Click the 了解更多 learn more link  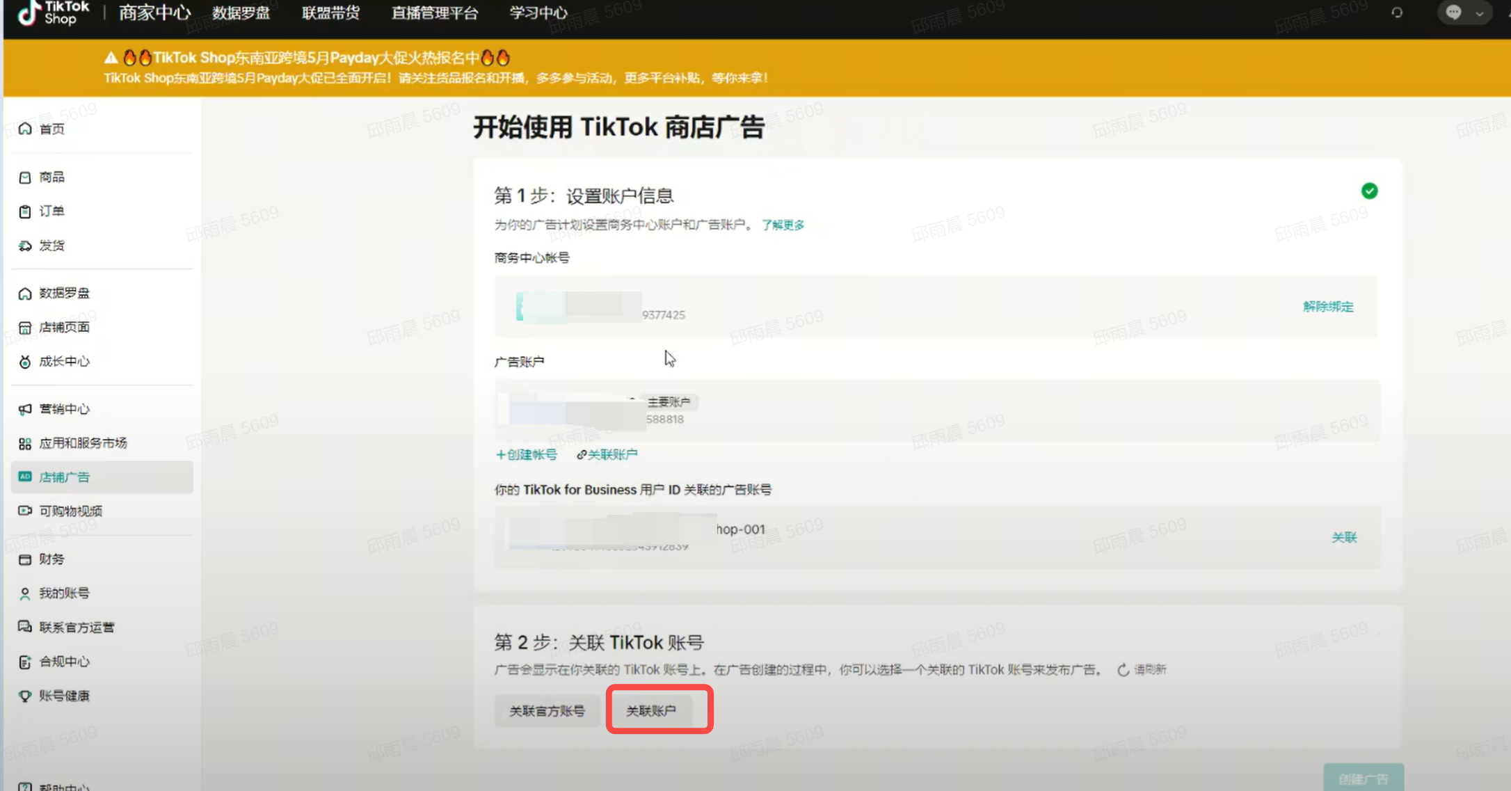(783, 225)
